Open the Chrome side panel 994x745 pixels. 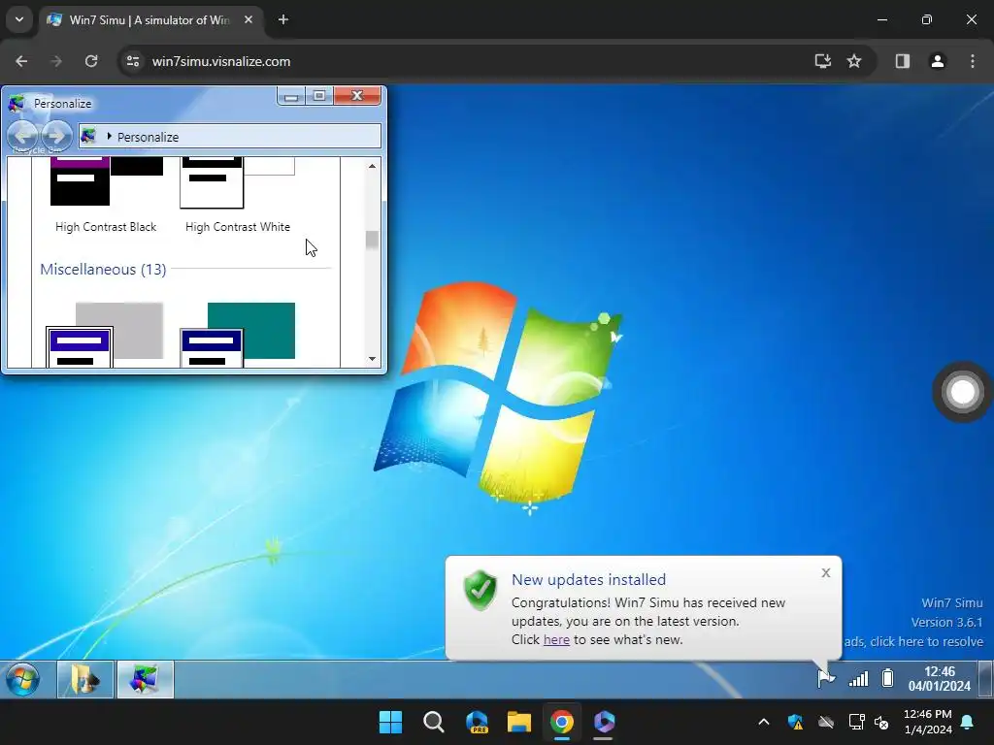(x=902, y=61)
